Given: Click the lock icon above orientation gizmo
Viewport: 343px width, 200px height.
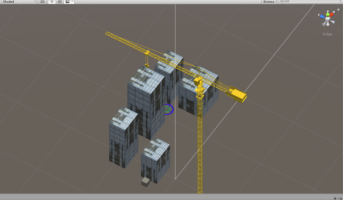Looking at the screenshot, I should click(338, 9).
